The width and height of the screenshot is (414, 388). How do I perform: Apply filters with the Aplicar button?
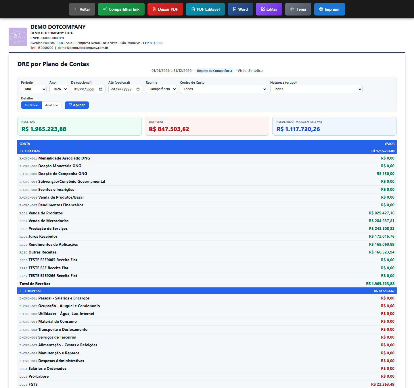pos(77,105)
